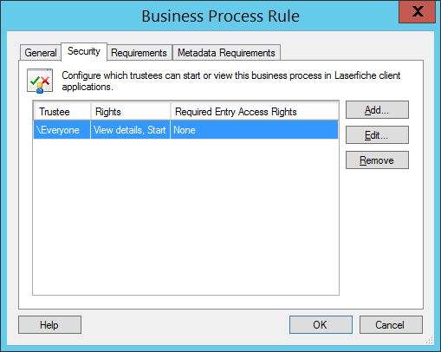Viewport: 441px width, 352px height.
Task: Confirm changes with the OK button
Action: 321,325
